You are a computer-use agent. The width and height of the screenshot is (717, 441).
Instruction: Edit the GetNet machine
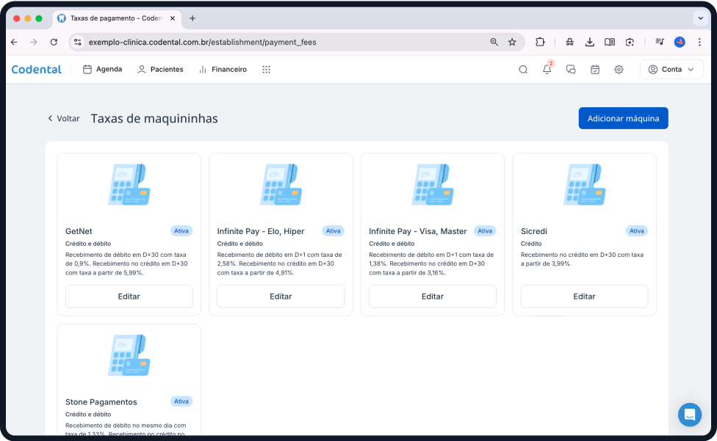pyautogui.click(x=129, y=296)
